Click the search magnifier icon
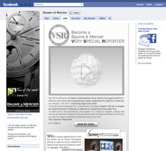166x151 pixels. click(x=82, y=4)
